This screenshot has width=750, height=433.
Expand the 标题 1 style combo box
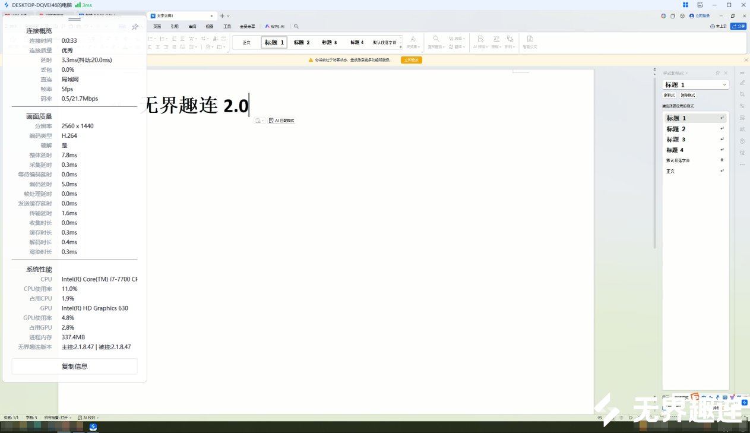pos(724,85)
